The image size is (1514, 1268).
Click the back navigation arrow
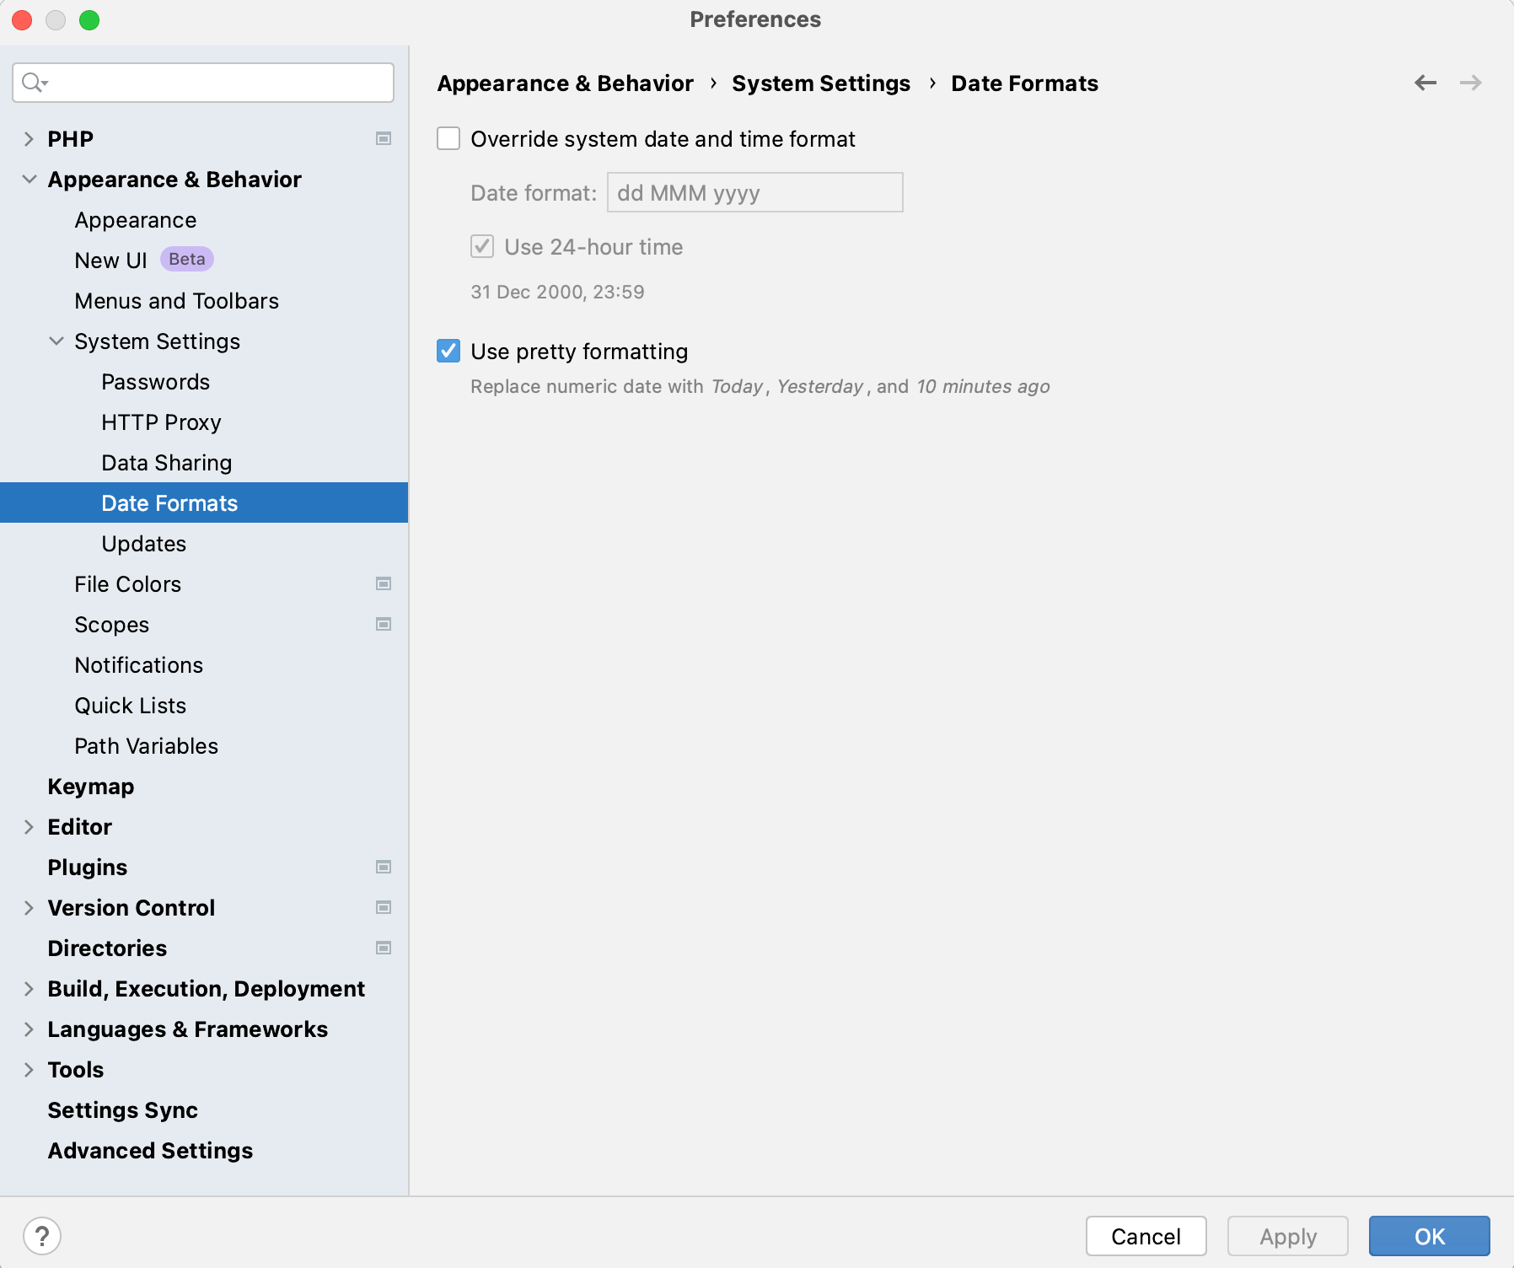click(1425, 83)
